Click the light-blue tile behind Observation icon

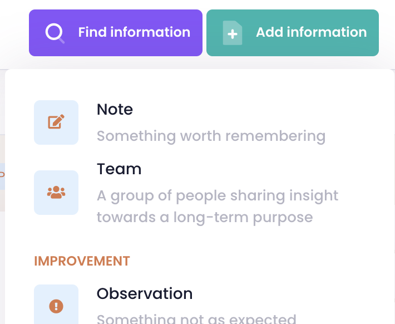click(x=41, y=293)
